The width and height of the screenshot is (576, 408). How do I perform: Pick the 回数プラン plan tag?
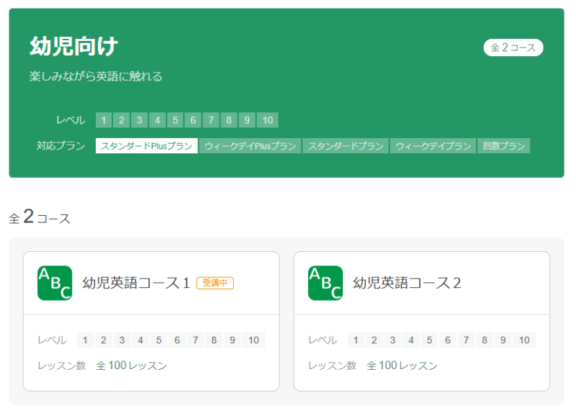(x=504, y=146)
